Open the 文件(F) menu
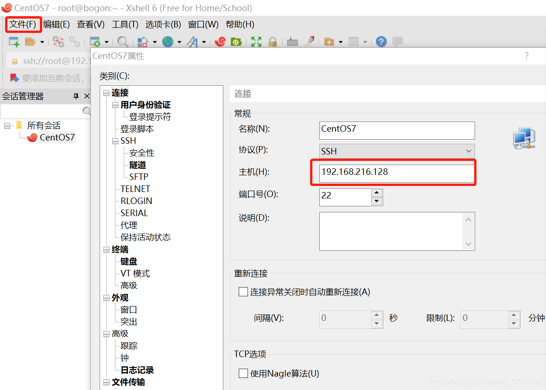Viewport: 546px width, 390px height. point(23,25)
